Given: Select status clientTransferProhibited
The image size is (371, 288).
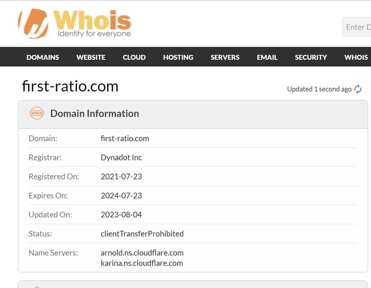Looking at the screenshot, I should pos(142,234).
